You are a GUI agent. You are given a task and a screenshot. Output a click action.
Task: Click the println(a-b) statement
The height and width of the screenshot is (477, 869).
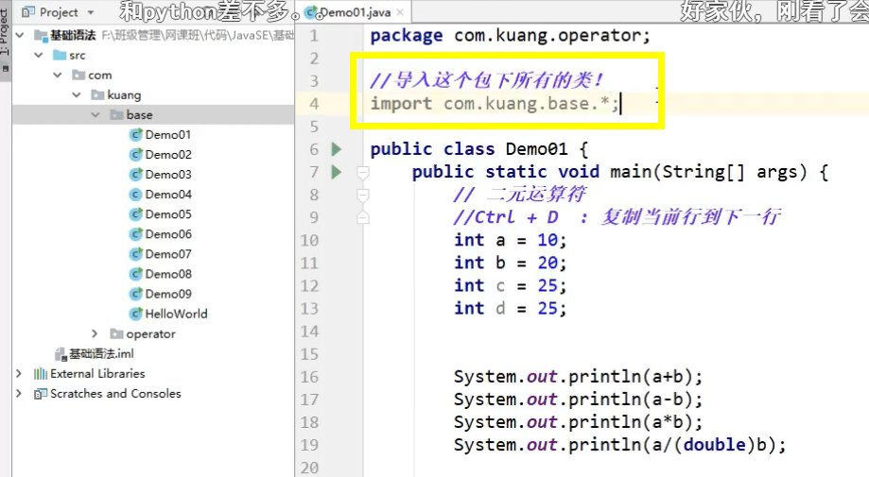click(578, 400)
